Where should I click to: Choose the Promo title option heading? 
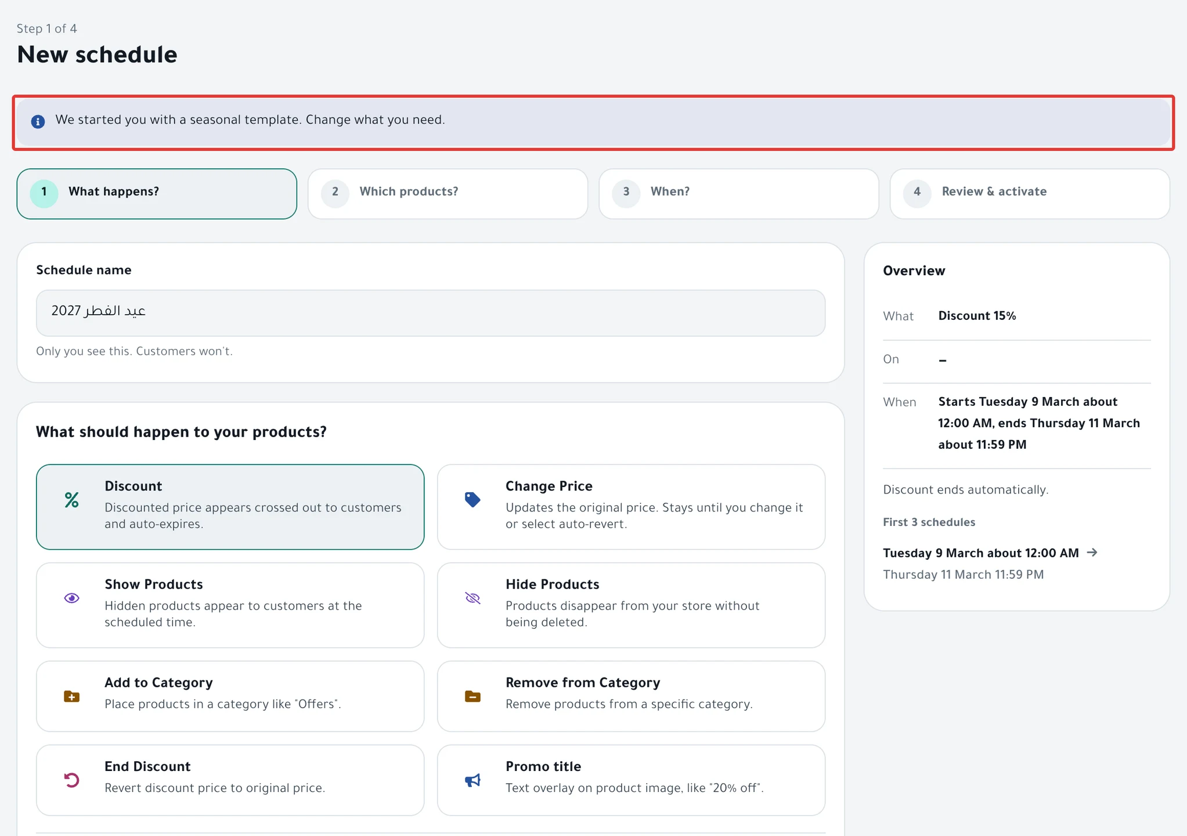click(x=543, y=766)
